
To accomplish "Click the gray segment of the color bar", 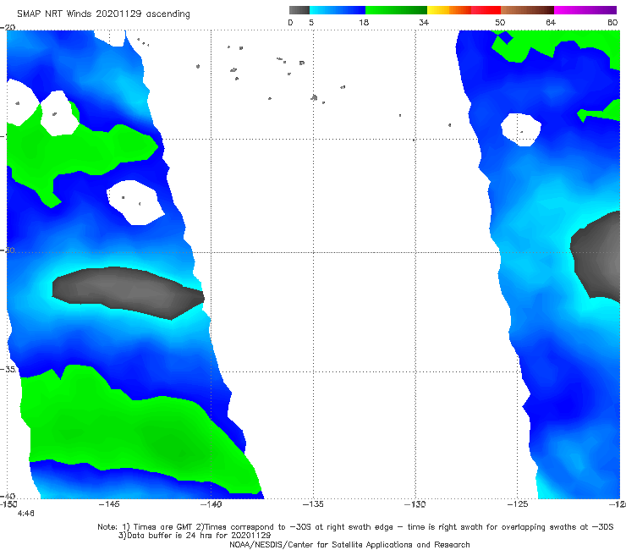I will [x=299, y=10].
